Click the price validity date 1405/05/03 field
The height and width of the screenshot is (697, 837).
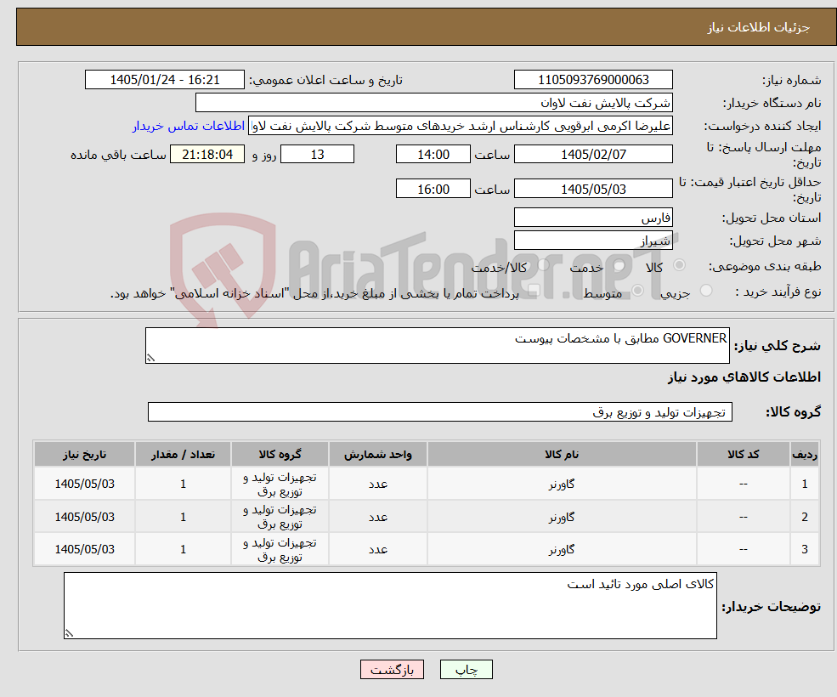pos(593,189)
